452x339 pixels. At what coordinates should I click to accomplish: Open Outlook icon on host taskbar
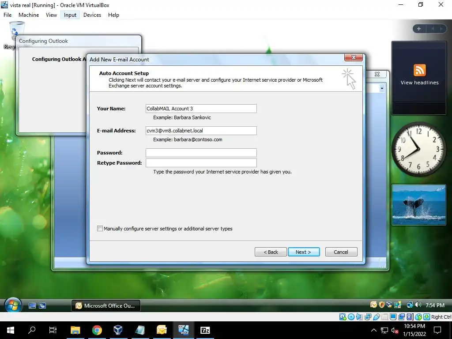pos(162,330)
